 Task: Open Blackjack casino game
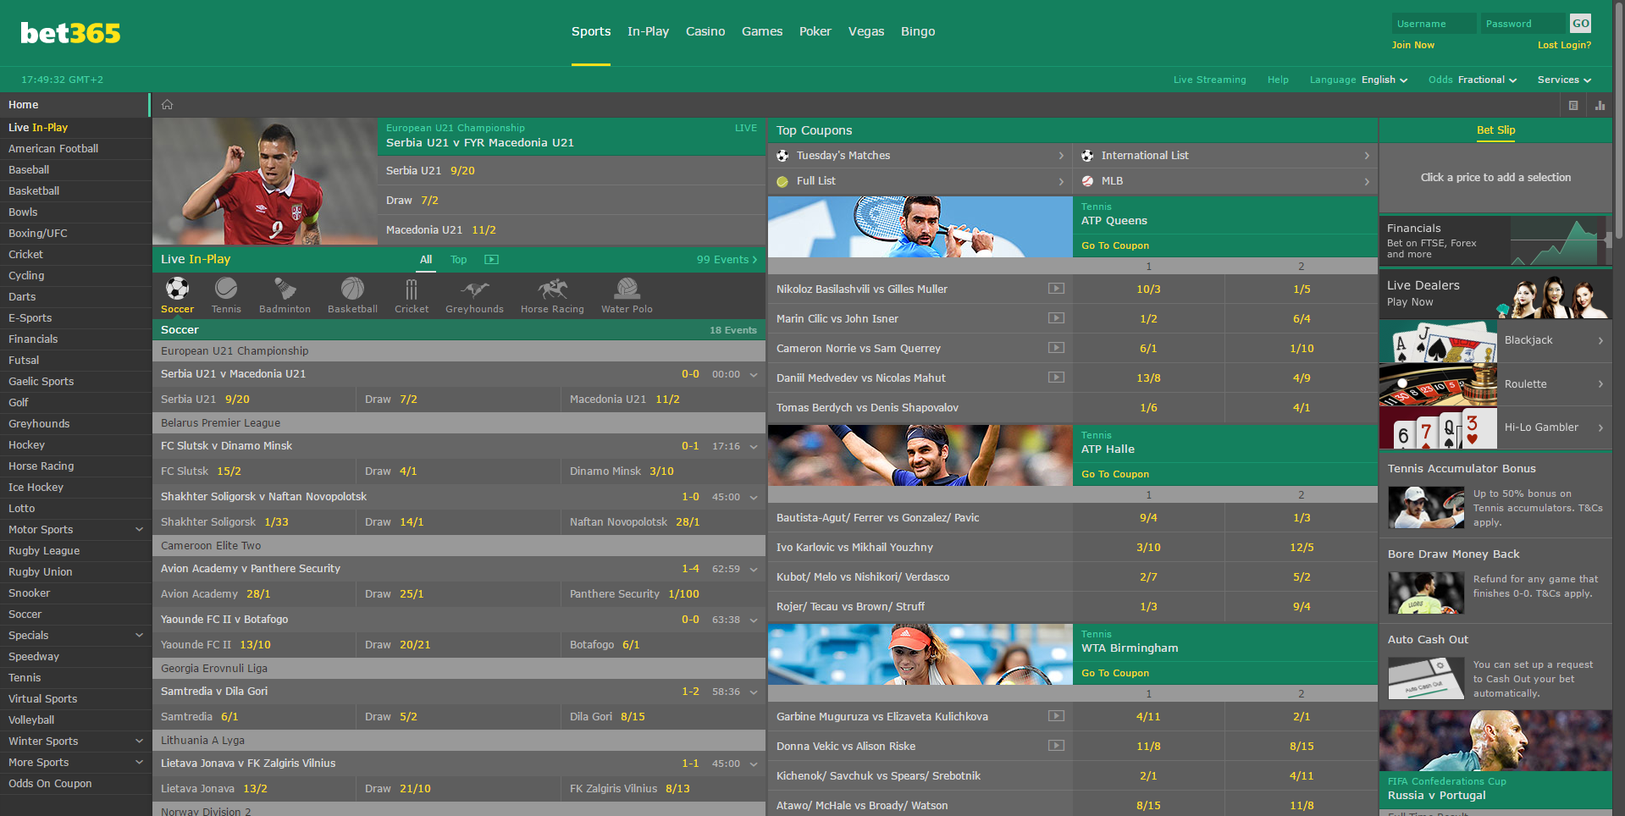(x=1495, y=340)
